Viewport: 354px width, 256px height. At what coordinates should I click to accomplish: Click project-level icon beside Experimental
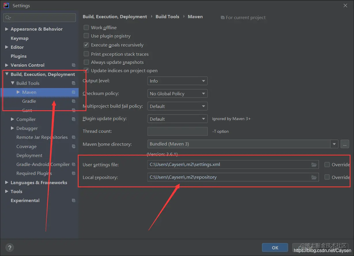[x=73, y=201]
